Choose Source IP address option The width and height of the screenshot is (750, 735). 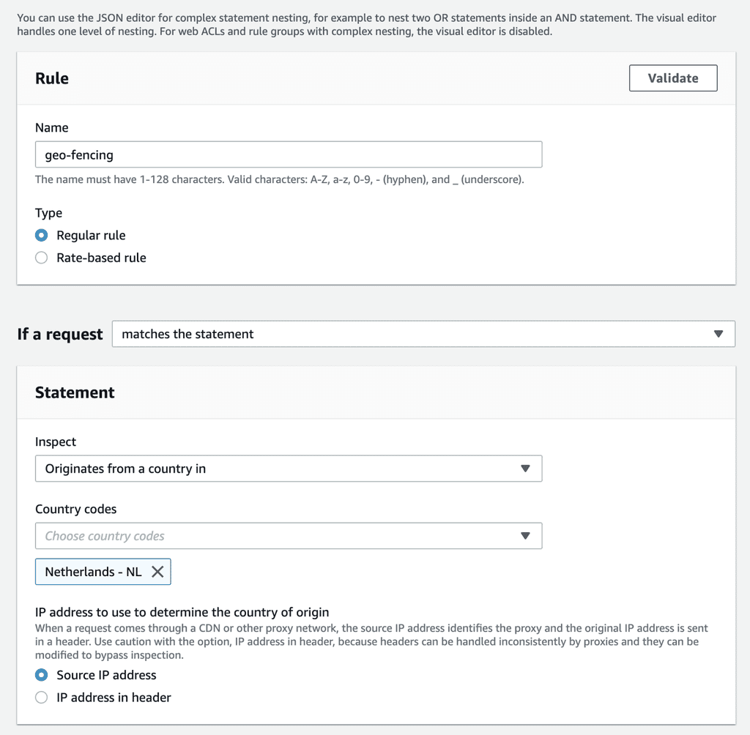[x=42, y=675]
